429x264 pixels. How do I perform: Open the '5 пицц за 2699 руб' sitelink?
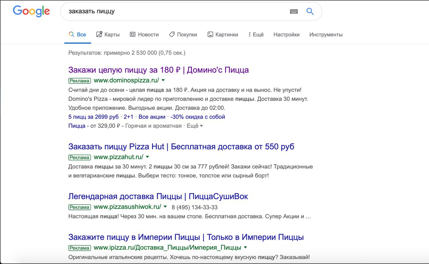coord(94,117)
